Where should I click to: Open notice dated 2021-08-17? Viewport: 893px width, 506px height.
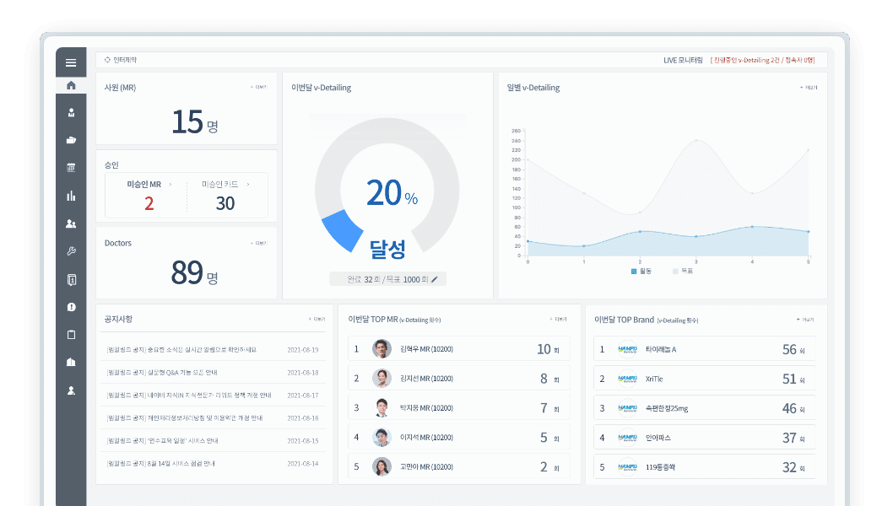point(213,395)
